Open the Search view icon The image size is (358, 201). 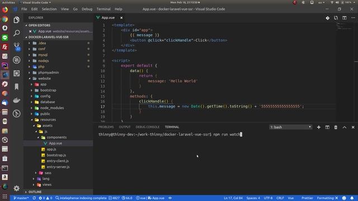click(16, 33)
